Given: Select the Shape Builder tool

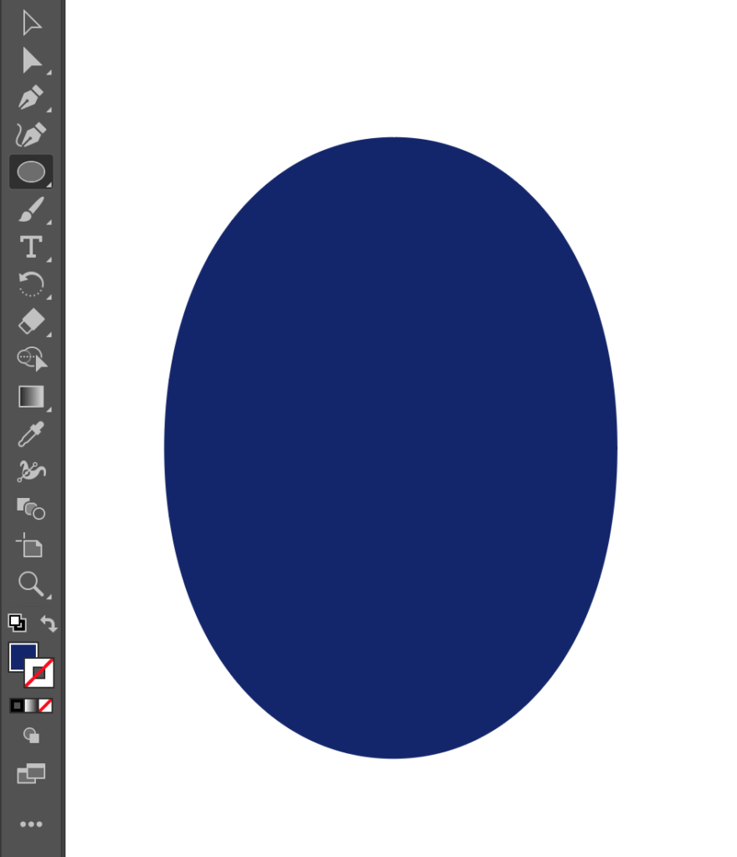Looking at the screenshot, I should pyautogui.click(x=33, y=358).
